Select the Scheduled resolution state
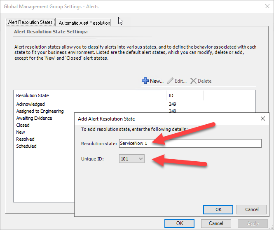Viewport: 274px width, 230px height. coord(26,146)
